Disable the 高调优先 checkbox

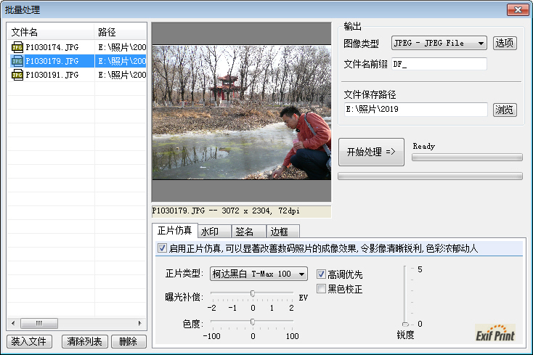(322, 274)
